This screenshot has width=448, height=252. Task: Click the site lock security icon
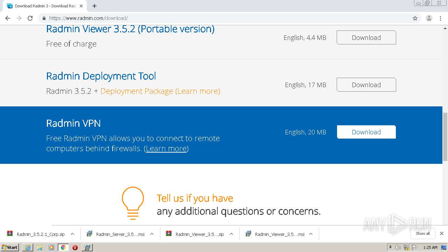pos(44,18)
